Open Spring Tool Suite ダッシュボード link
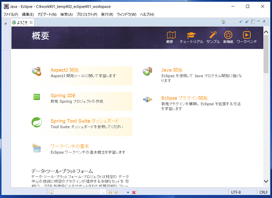Viewport: 272px width, 198px height. click(85, 121)
